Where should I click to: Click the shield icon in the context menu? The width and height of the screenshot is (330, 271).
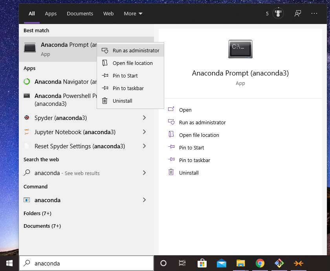point(105,51)
